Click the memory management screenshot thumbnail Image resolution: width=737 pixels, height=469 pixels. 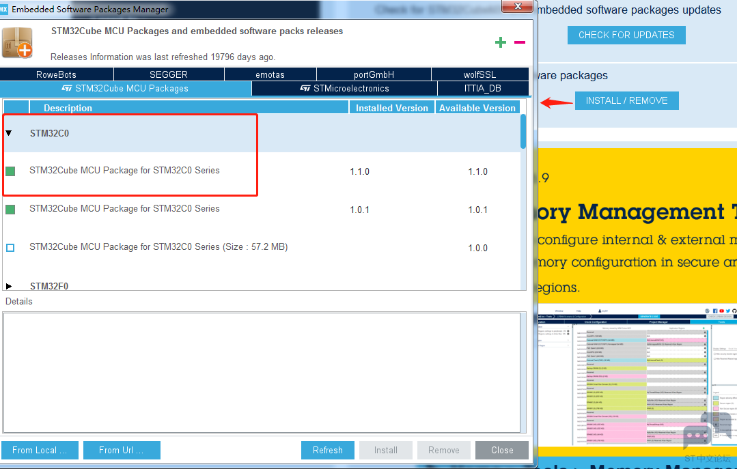pyautogui.click(x=637, y=375)
